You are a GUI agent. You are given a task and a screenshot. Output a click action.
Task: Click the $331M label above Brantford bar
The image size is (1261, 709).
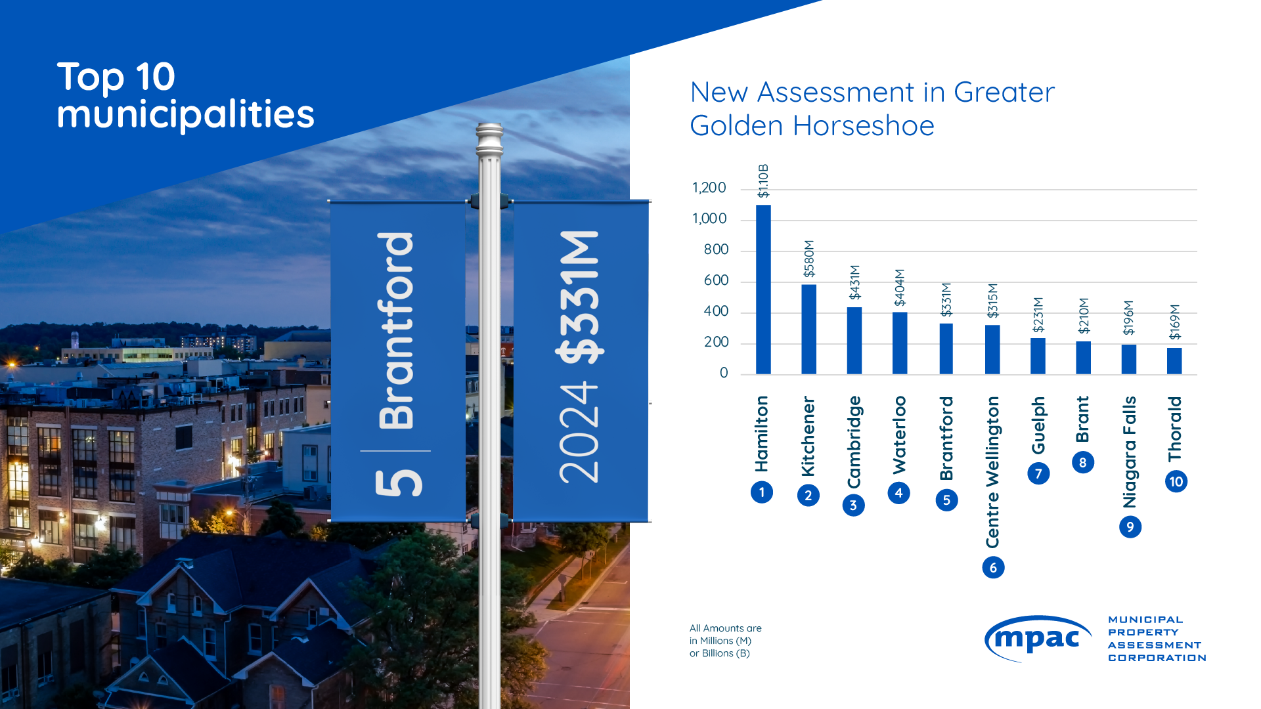coord(946,300)
